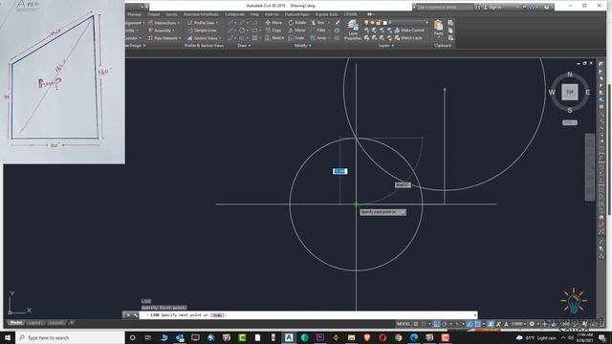This screenshot has width=612, height=344.
Task: Select the Scale tool
Action: tap(296, 38)
